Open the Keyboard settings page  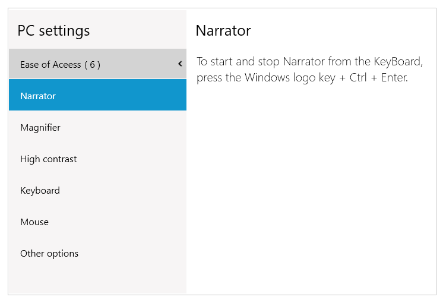(x=40, y=190)
